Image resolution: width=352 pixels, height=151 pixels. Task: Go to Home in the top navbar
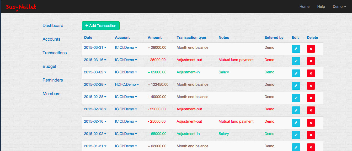305,7
